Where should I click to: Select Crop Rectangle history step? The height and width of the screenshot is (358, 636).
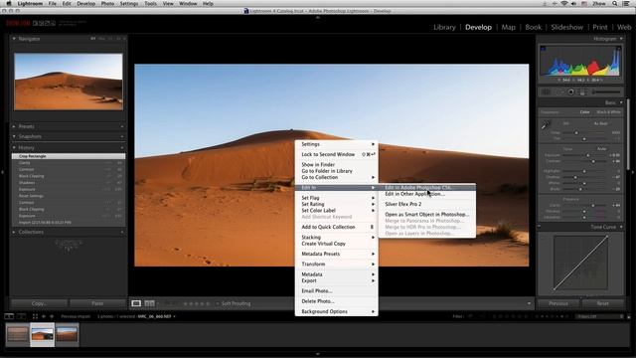pos(69,156)
